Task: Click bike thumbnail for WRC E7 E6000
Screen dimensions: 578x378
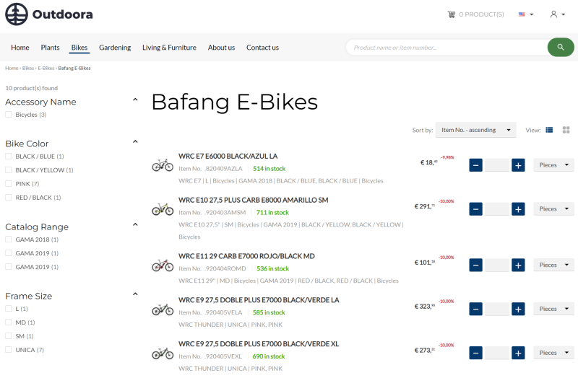Action: tap(163, 165)
